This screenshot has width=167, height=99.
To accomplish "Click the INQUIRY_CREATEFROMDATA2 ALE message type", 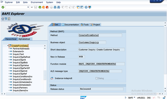I will [x=94, y=71].
